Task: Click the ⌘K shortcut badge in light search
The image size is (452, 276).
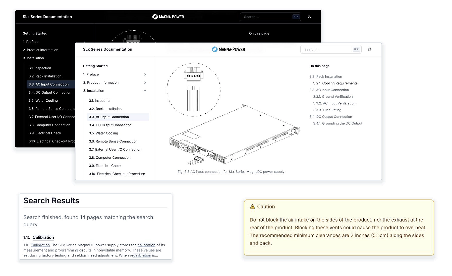Action: click(356, 49)
